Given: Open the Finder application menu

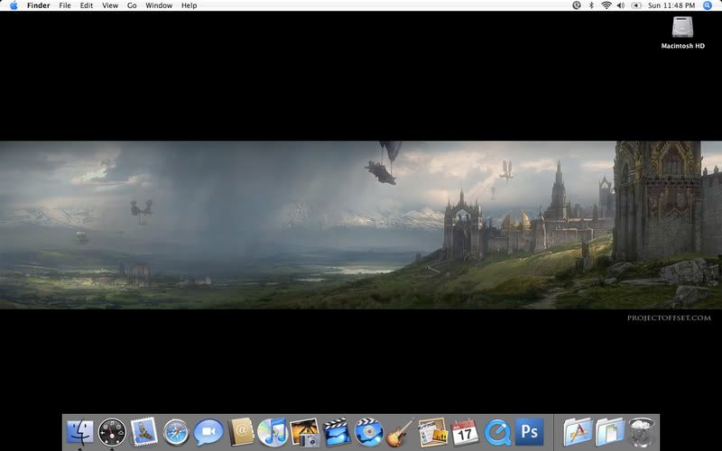Looking at the screenshot, I should point(39,5).
